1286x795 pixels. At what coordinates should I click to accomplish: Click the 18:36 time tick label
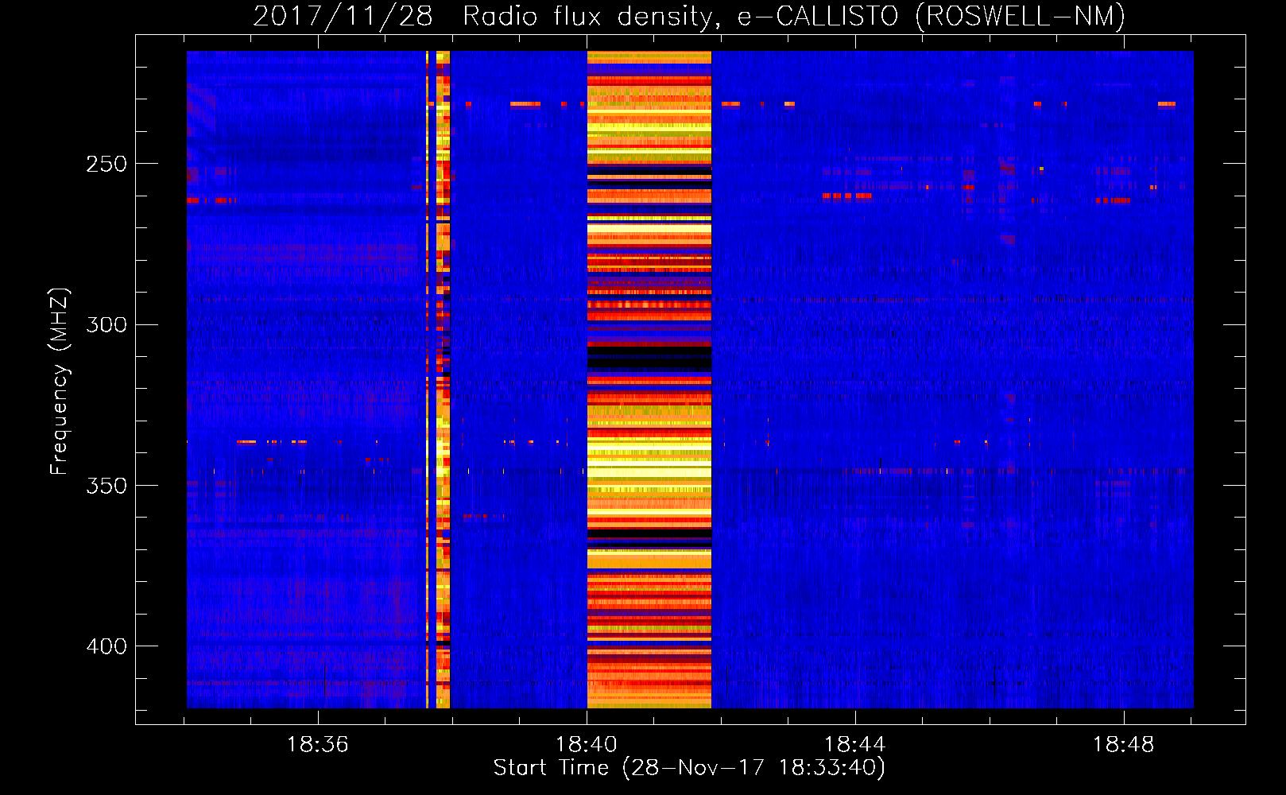click(x=318, y=745)
